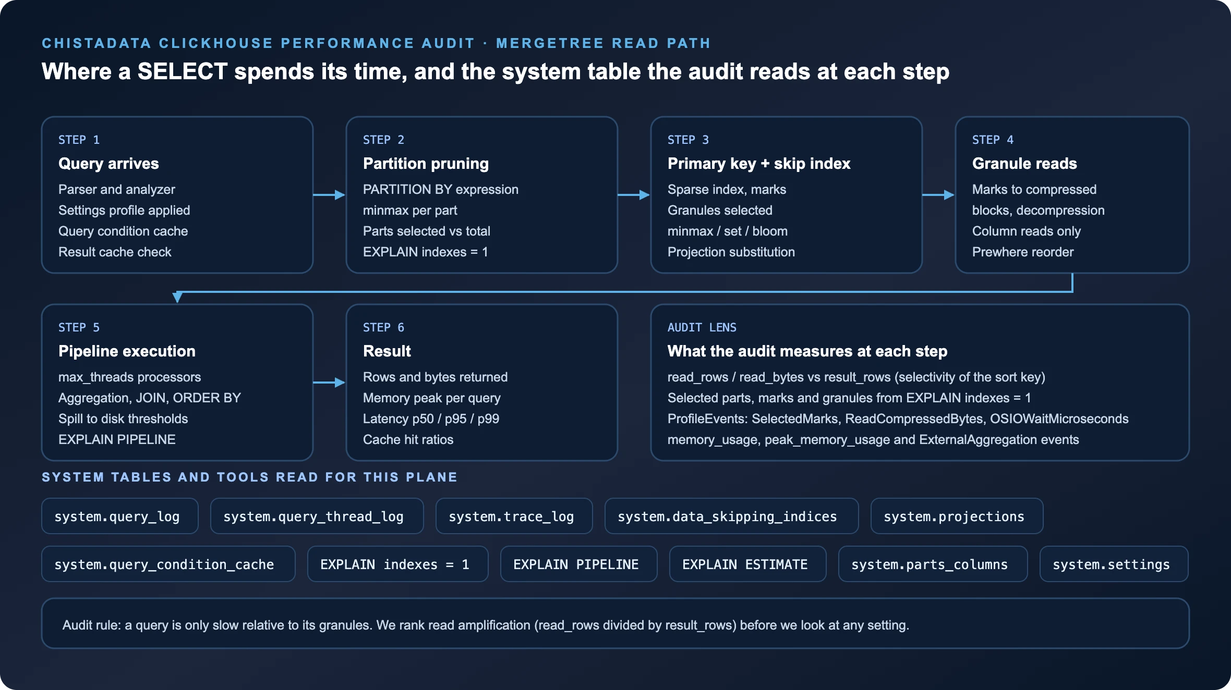Click 'What the audit measures at each step'
The height and width of the screenshot is (690, 1231).
[807, 351]
